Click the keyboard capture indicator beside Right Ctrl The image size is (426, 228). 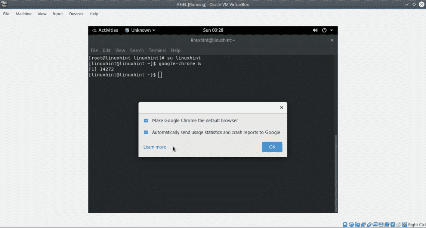click(405, 225)
